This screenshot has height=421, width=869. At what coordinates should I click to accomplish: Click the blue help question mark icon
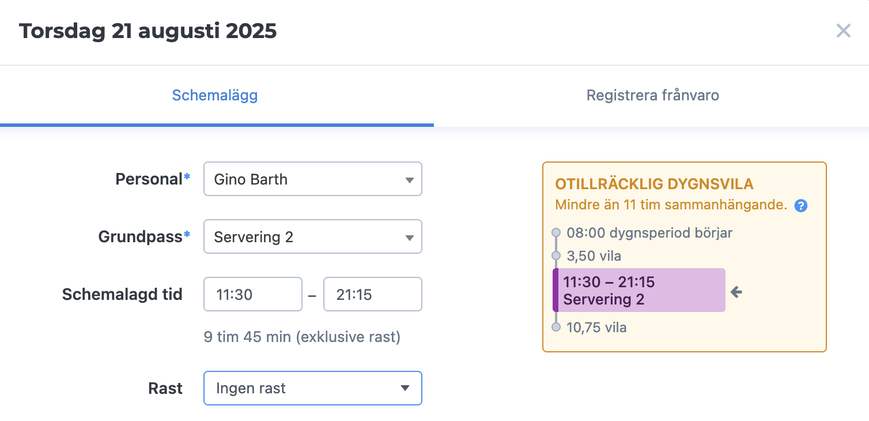(800, 205)
